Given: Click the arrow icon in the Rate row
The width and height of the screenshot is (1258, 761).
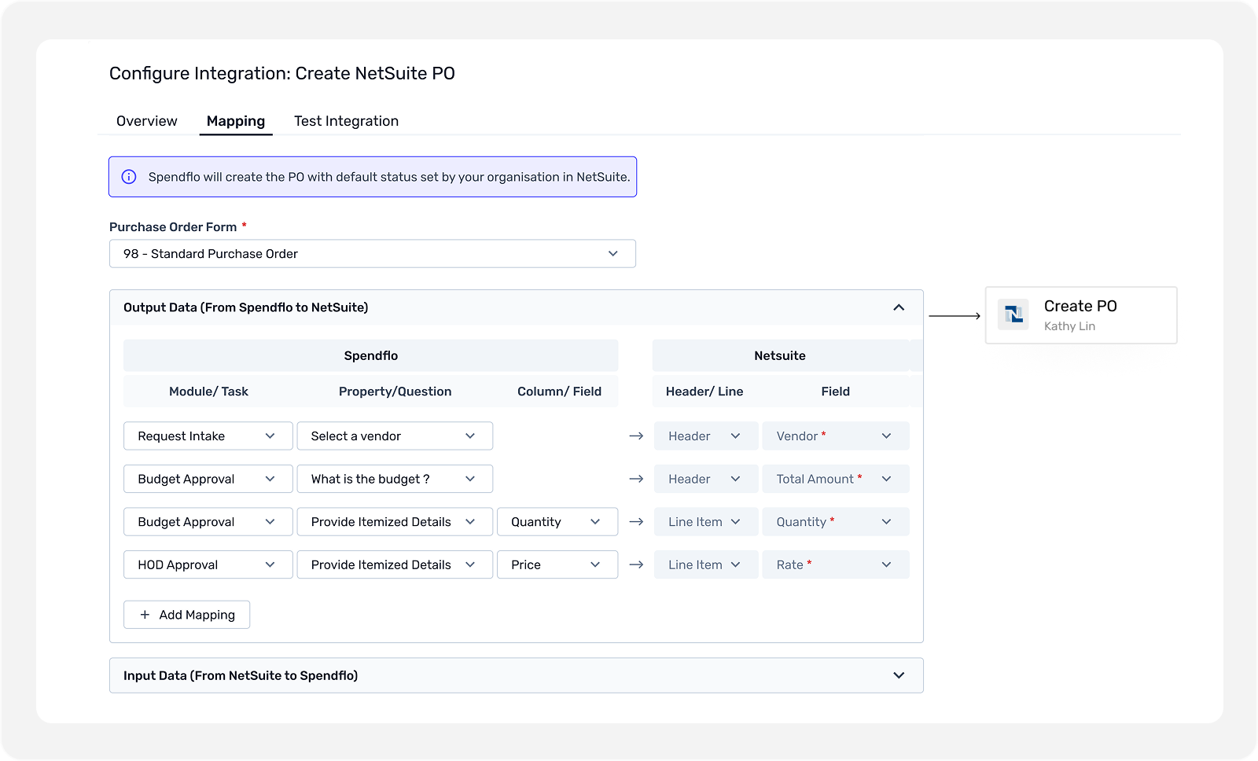Looking at the screenshot, I should pyautogui.click(x=636, y=564).
